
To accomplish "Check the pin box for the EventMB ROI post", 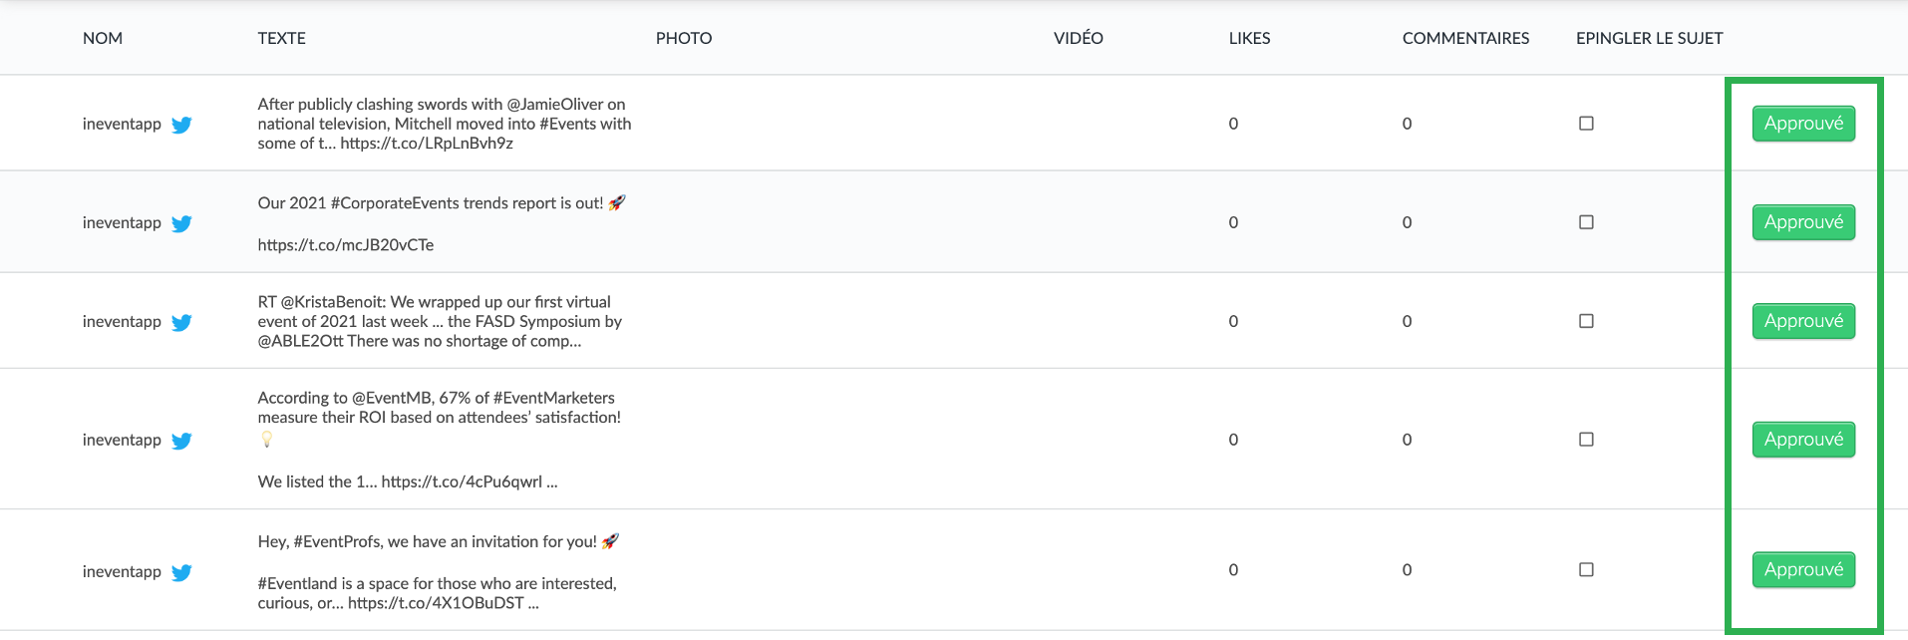I will point(1586,440).
